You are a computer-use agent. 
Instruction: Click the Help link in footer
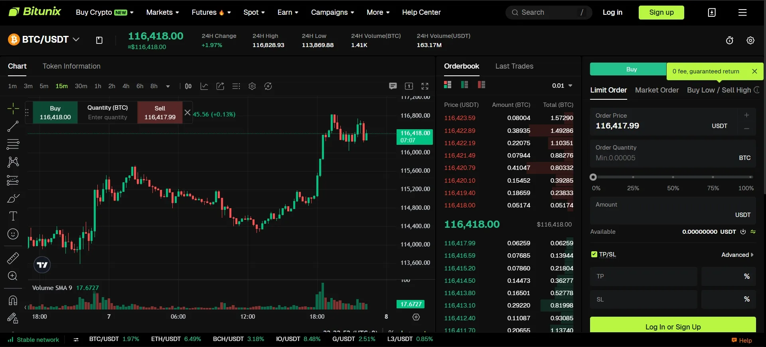click(742, 340)
